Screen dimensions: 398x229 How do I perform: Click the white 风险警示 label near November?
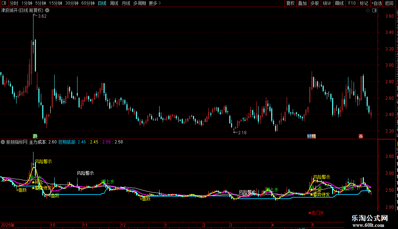[x=85, y=173]
